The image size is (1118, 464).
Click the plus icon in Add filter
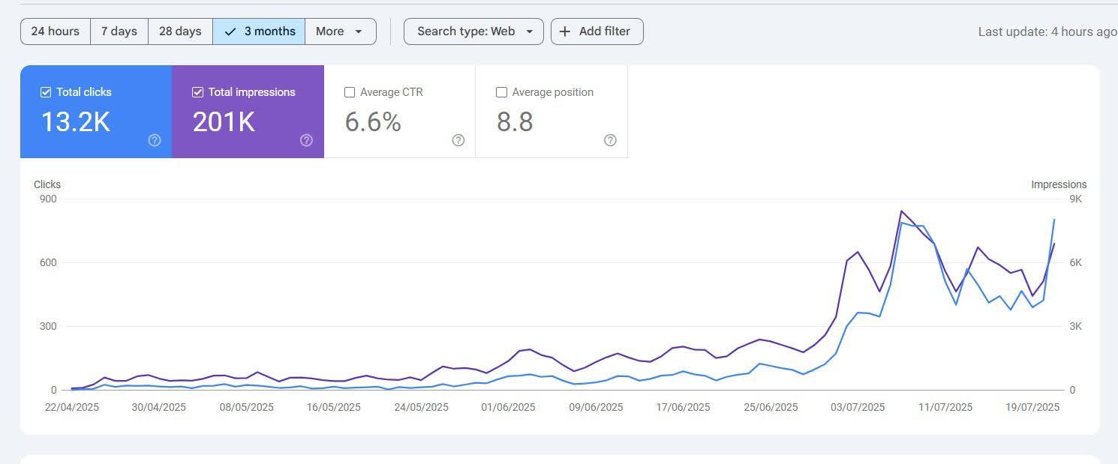pyautogui.click(x=565, y=31)
